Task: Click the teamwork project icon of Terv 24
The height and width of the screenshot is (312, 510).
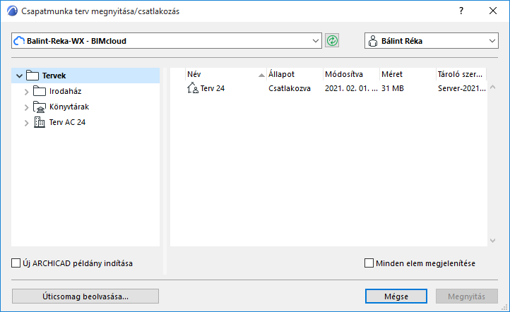Action: 193,88
